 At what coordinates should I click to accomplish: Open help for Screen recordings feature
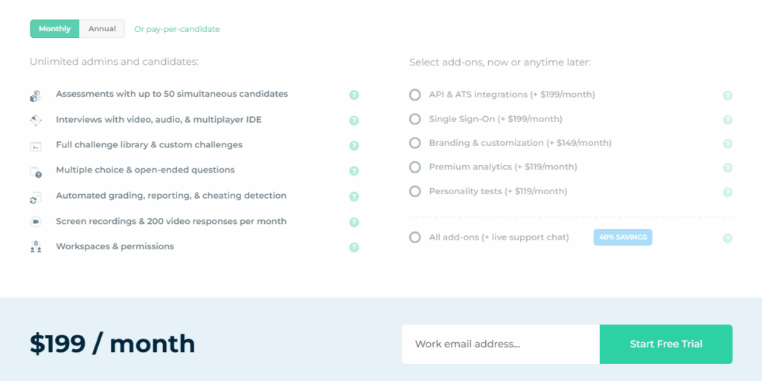coord(354,222)
